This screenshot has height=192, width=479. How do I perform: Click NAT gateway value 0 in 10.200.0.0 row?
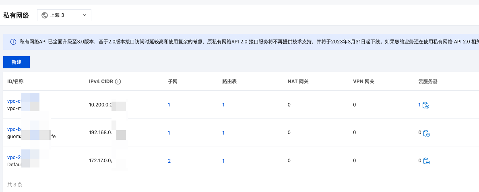289,105
